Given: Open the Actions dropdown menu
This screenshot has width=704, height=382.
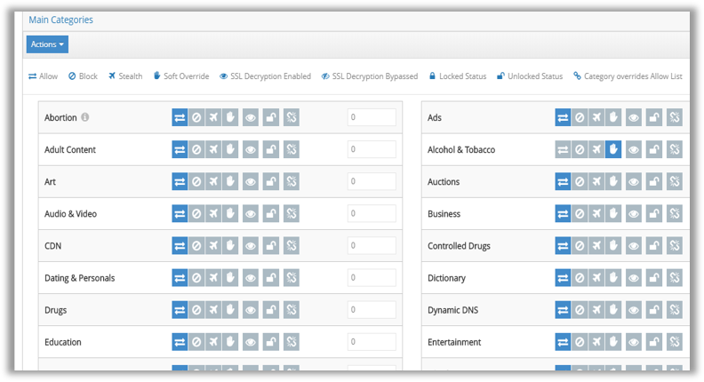Looking at the screenshot, I should click(x=47, y=44).
